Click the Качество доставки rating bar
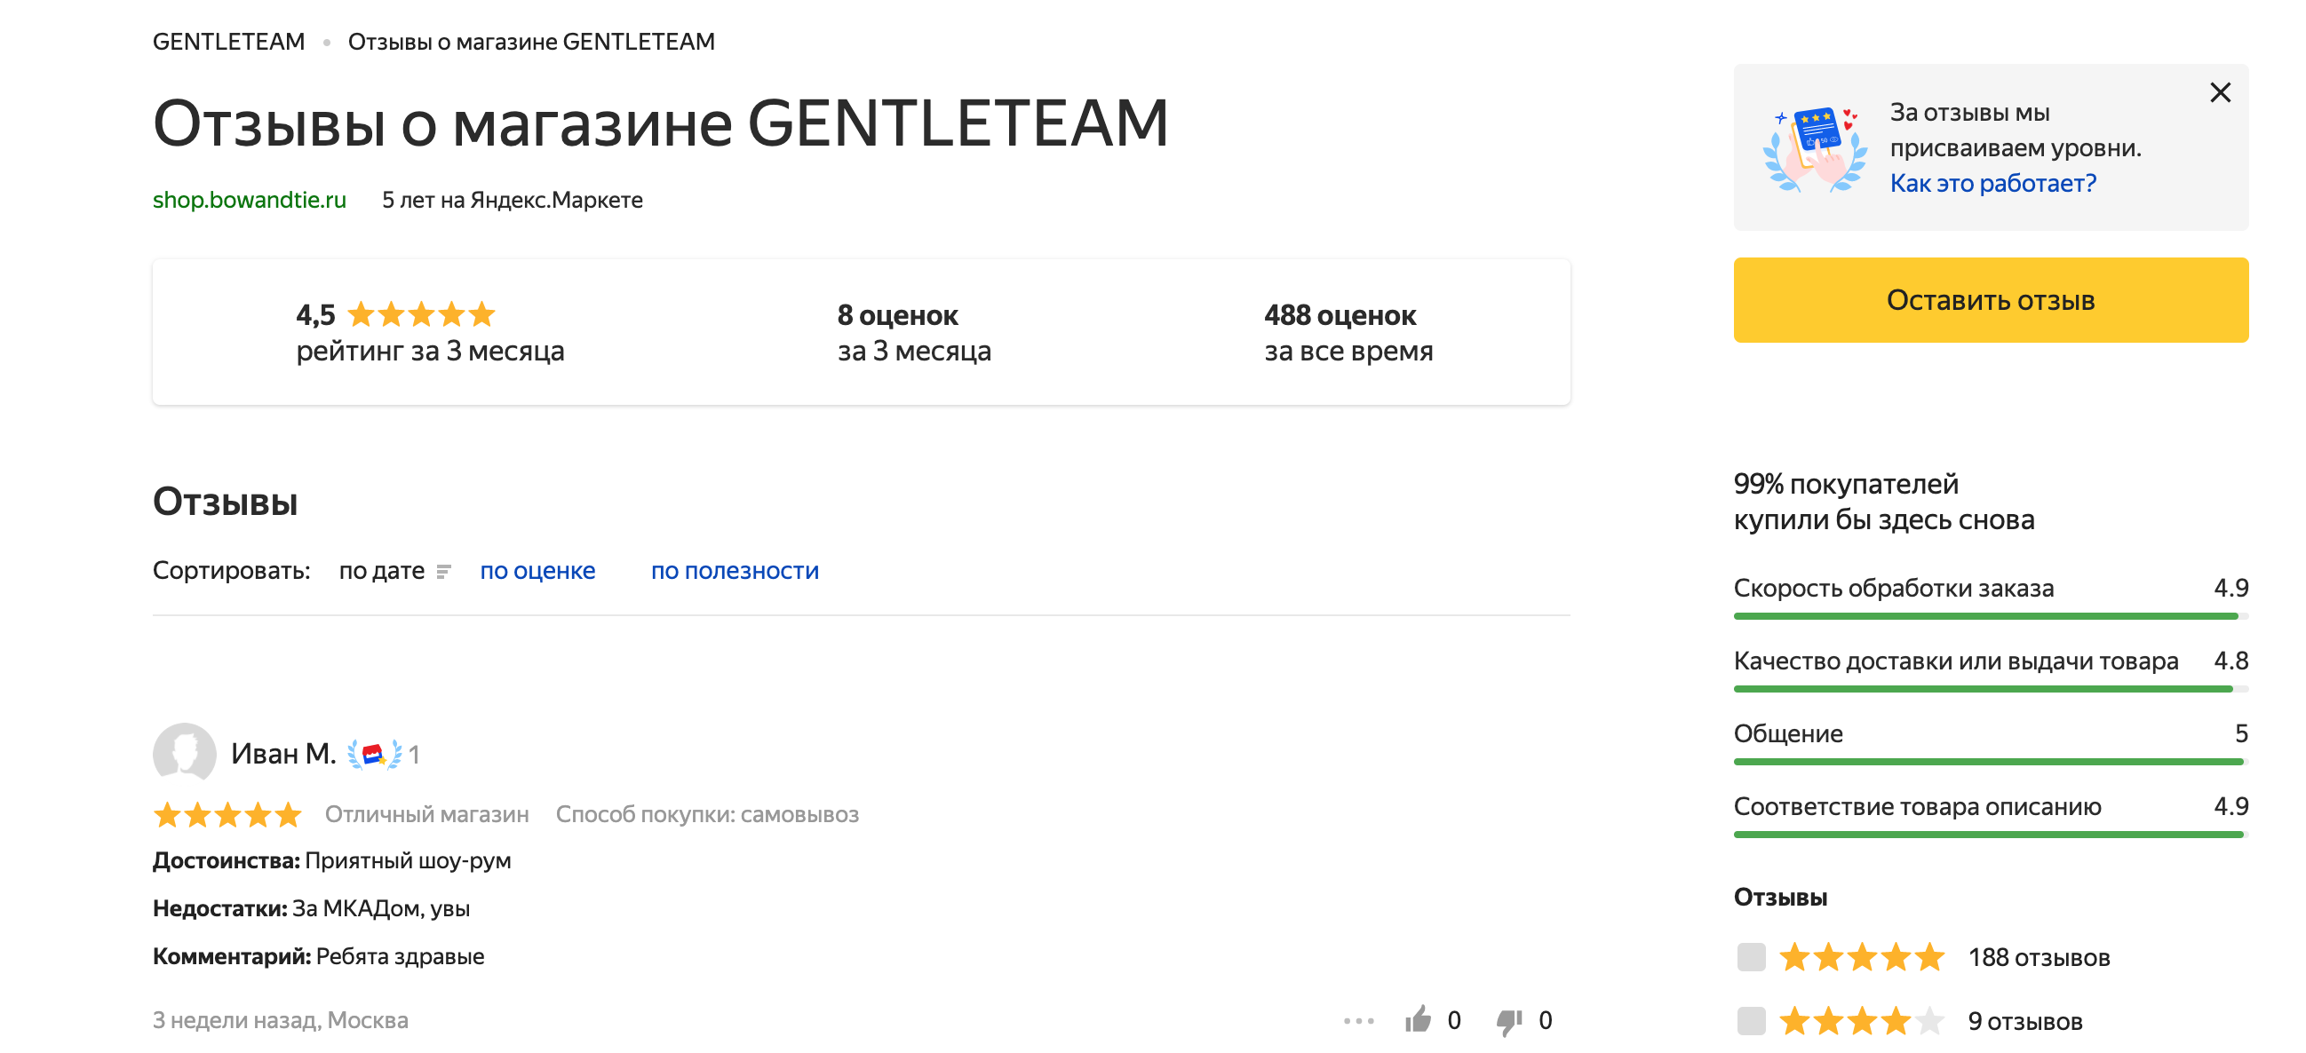Image resolution: width=2306 pixels, height=1053 pixels. [x=1990, y=689]
